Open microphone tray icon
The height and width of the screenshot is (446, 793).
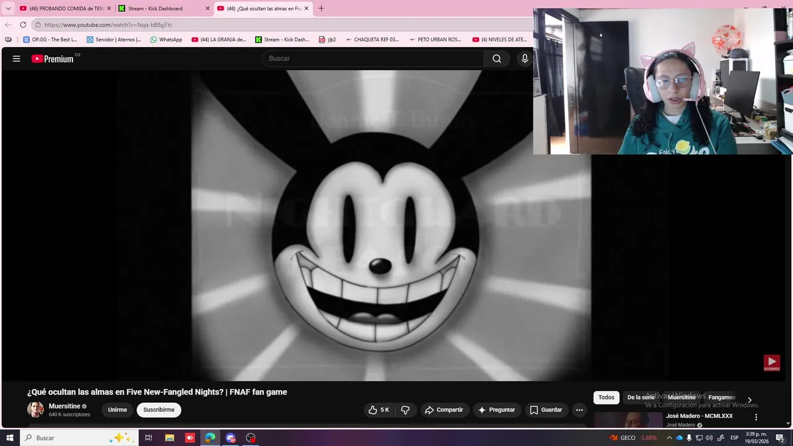(689, 438)
